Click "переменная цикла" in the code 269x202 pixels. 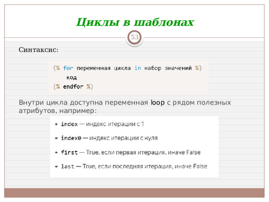click(104, 68)
